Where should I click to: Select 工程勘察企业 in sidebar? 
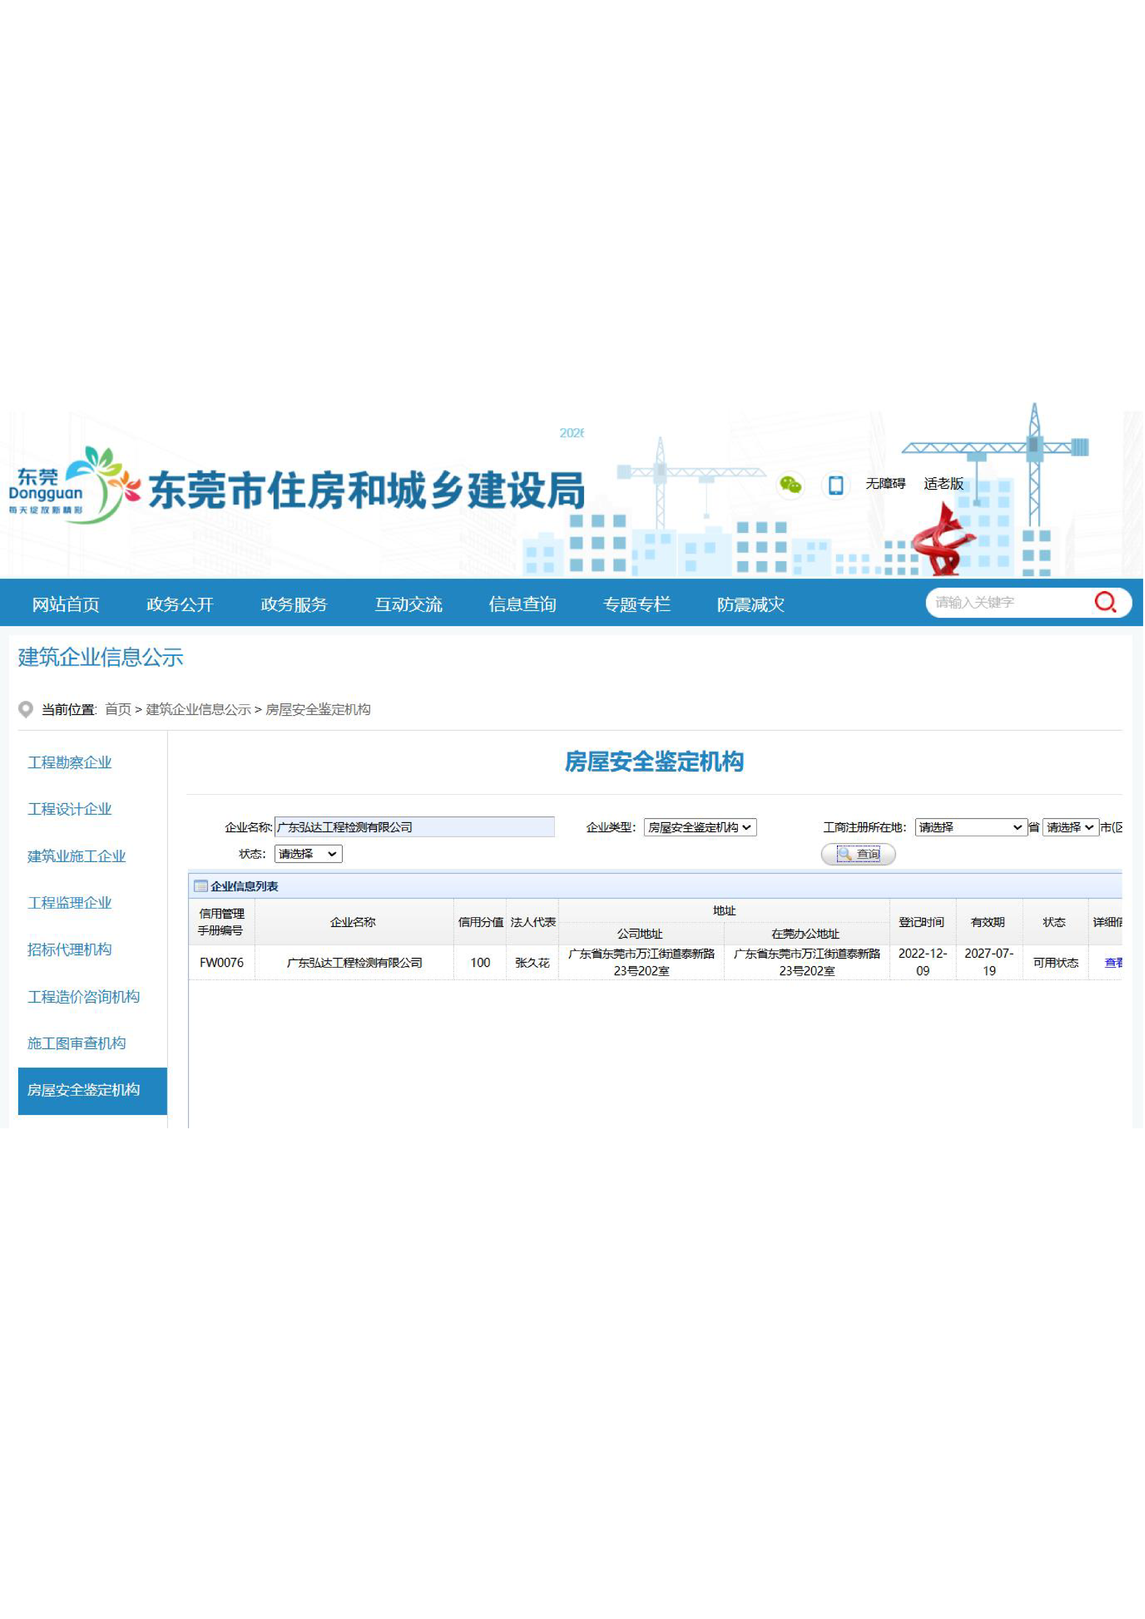70,762
